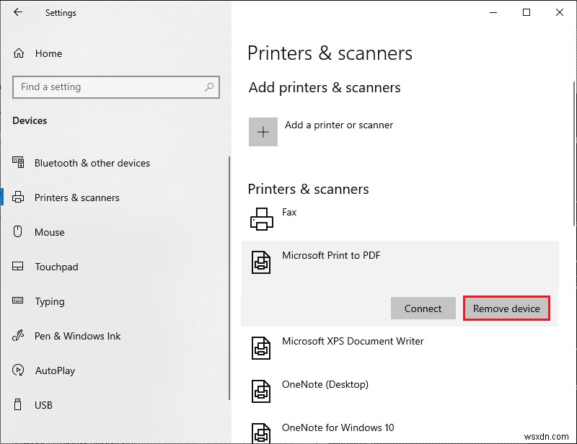Viewport: 577px width, 444px height.
Task: Click the Connect button
Action: (x=423, y=308)
